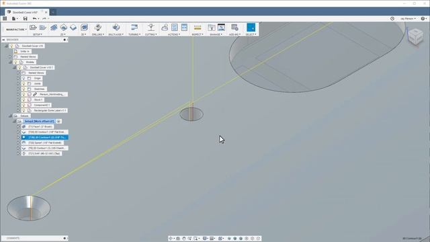Screen dimensions: 430x242
Task: Click the New Folder icon in Setup
Action: pos(42,27)
